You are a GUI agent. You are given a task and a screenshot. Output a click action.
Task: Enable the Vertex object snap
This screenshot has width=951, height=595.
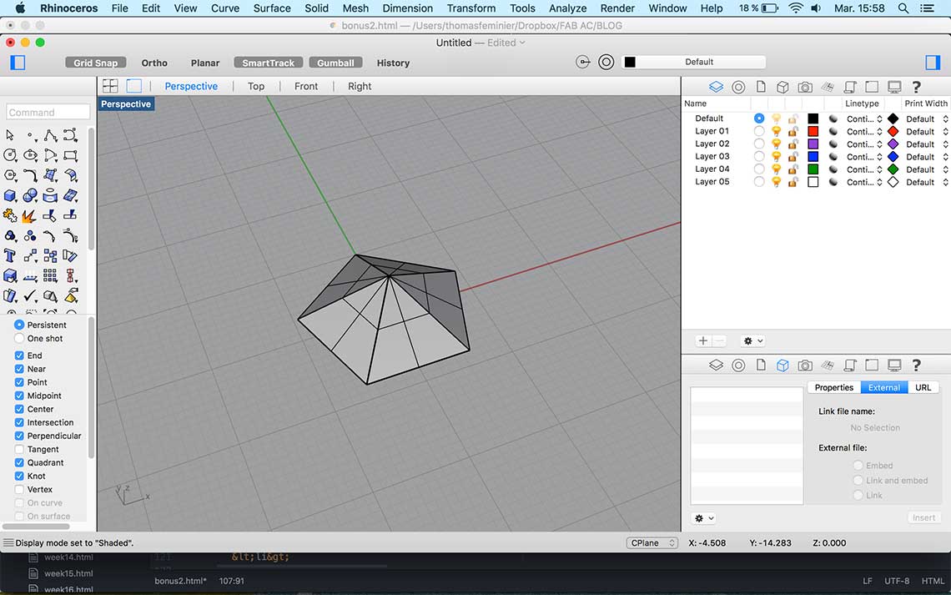click(19, 490)
